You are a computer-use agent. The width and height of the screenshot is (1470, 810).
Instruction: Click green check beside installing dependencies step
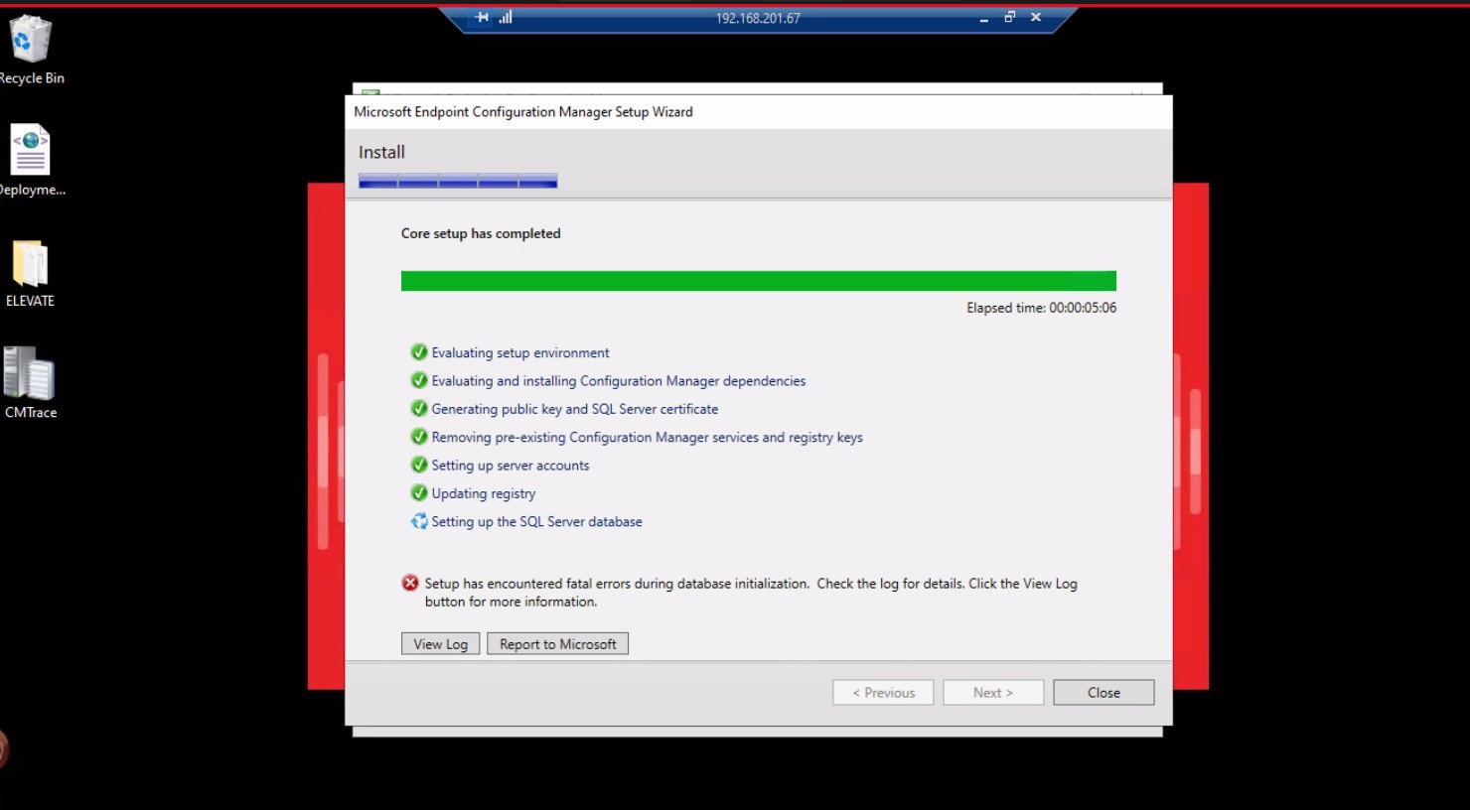[419, 380]
